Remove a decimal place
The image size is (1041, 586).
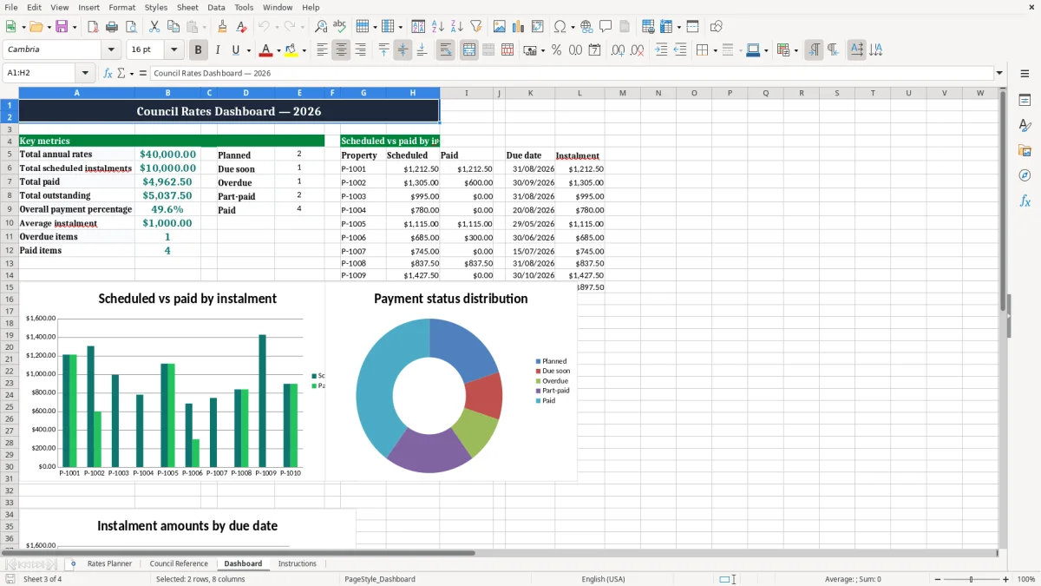click(x=637, y=50)
